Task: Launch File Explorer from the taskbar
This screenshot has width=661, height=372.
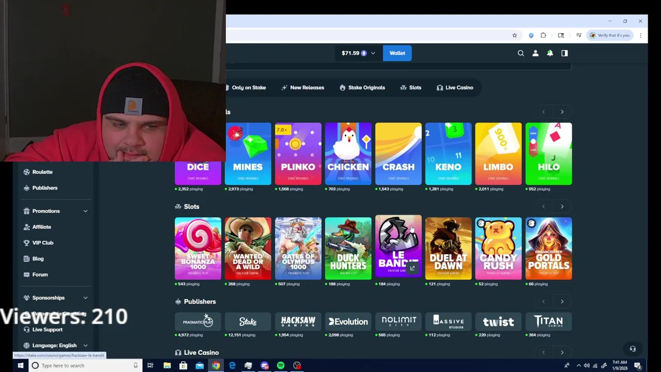Action: click(x=167, y=365)
